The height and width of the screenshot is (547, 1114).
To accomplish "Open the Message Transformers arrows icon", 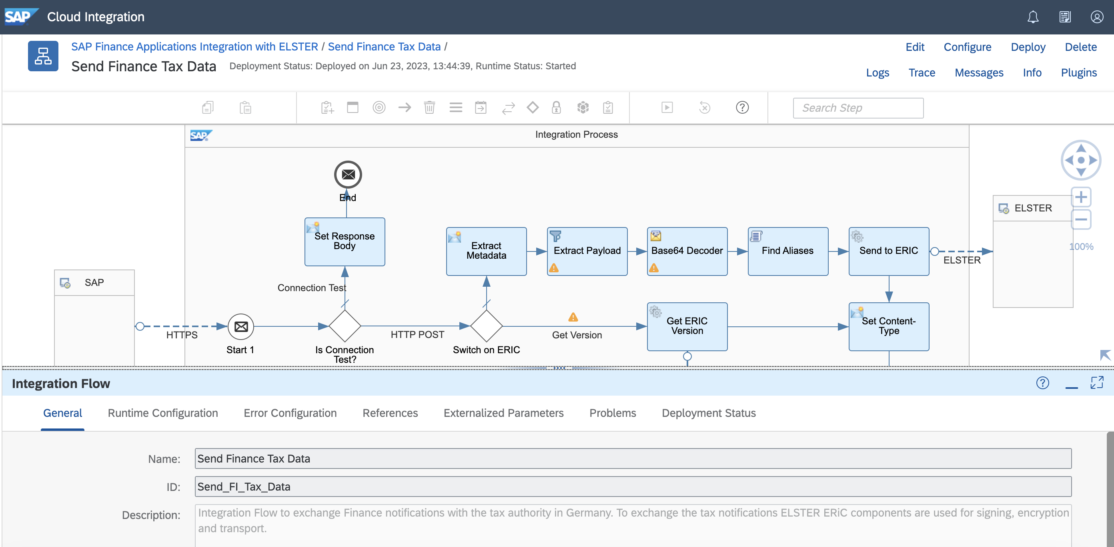I will click(x=508, y=108).
